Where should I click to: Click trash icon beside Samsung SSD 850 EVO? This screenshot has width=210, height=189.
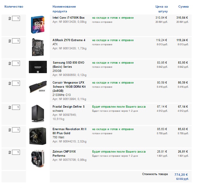pos(10,63)
